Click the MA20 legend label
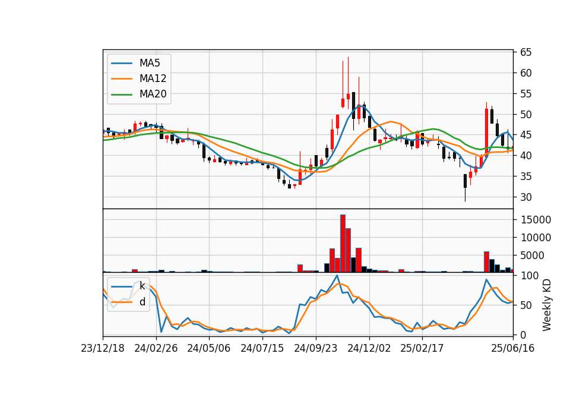570x410 pixels. (153, 94)
